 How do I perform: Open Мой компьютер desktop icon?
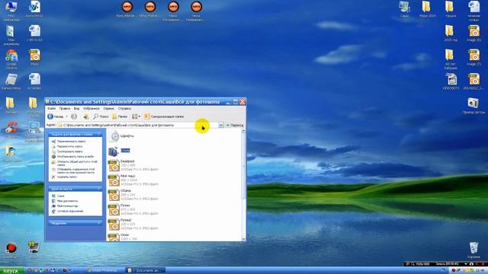click(11, 11)
